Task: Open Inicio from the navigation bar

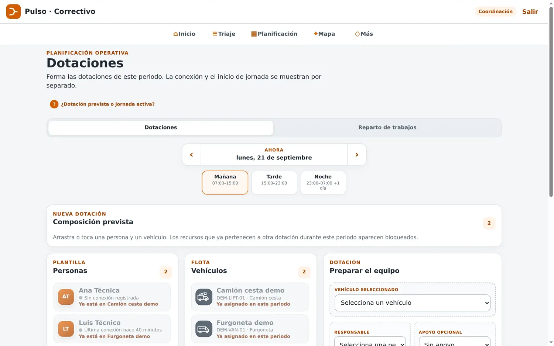Action: pyautogui.click(x=184, y=34)
